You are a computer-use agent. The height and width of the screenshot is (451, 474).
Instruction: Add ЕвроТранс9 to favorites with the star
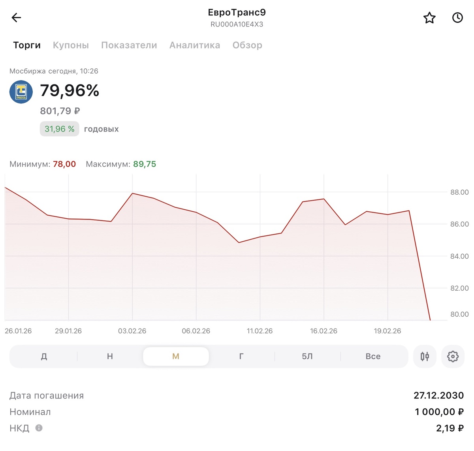click(429, 18)
